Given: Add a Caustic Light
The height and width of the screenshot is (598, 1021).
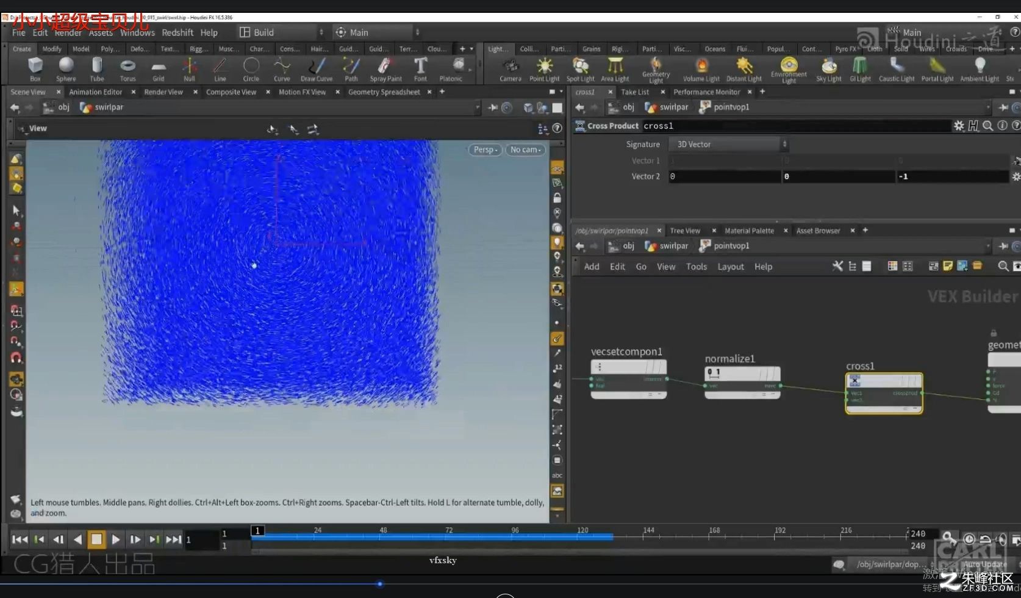Looking at the screenshot, I should (897, 69).
